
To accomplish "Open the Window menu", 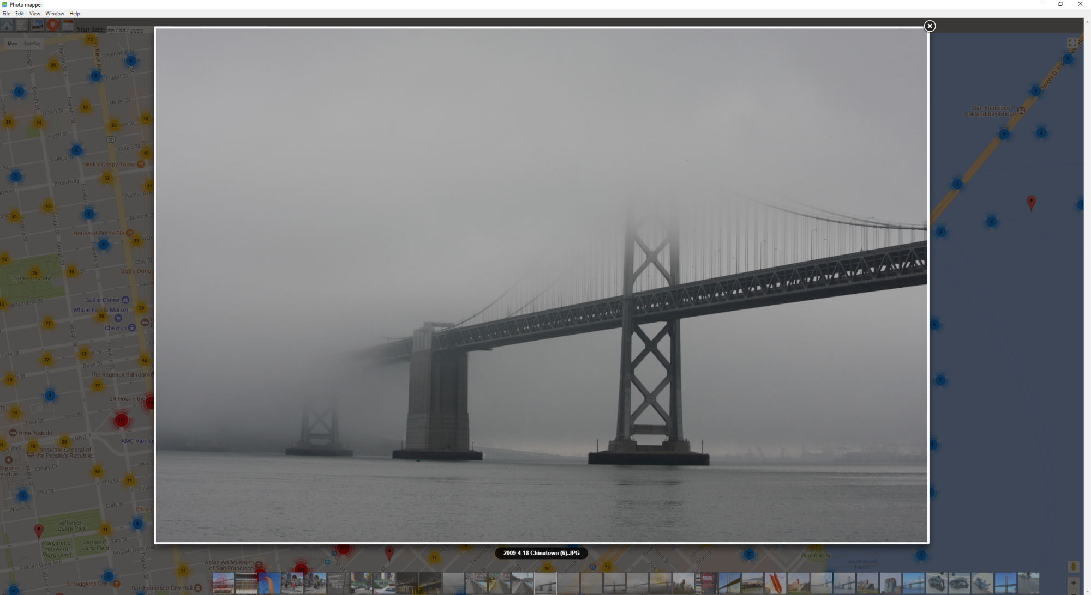I will (55, 14).
